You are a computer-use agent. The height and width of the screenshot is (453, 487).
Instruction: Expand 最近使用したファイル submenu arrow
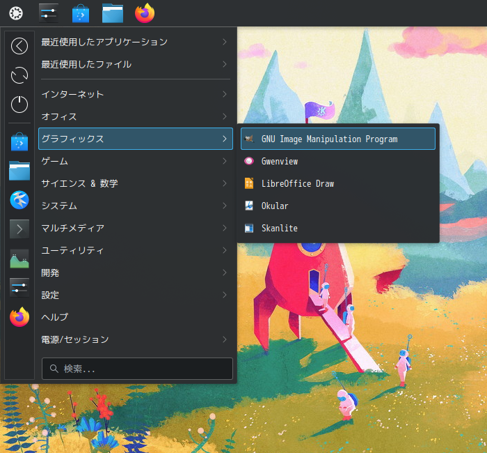225,64
